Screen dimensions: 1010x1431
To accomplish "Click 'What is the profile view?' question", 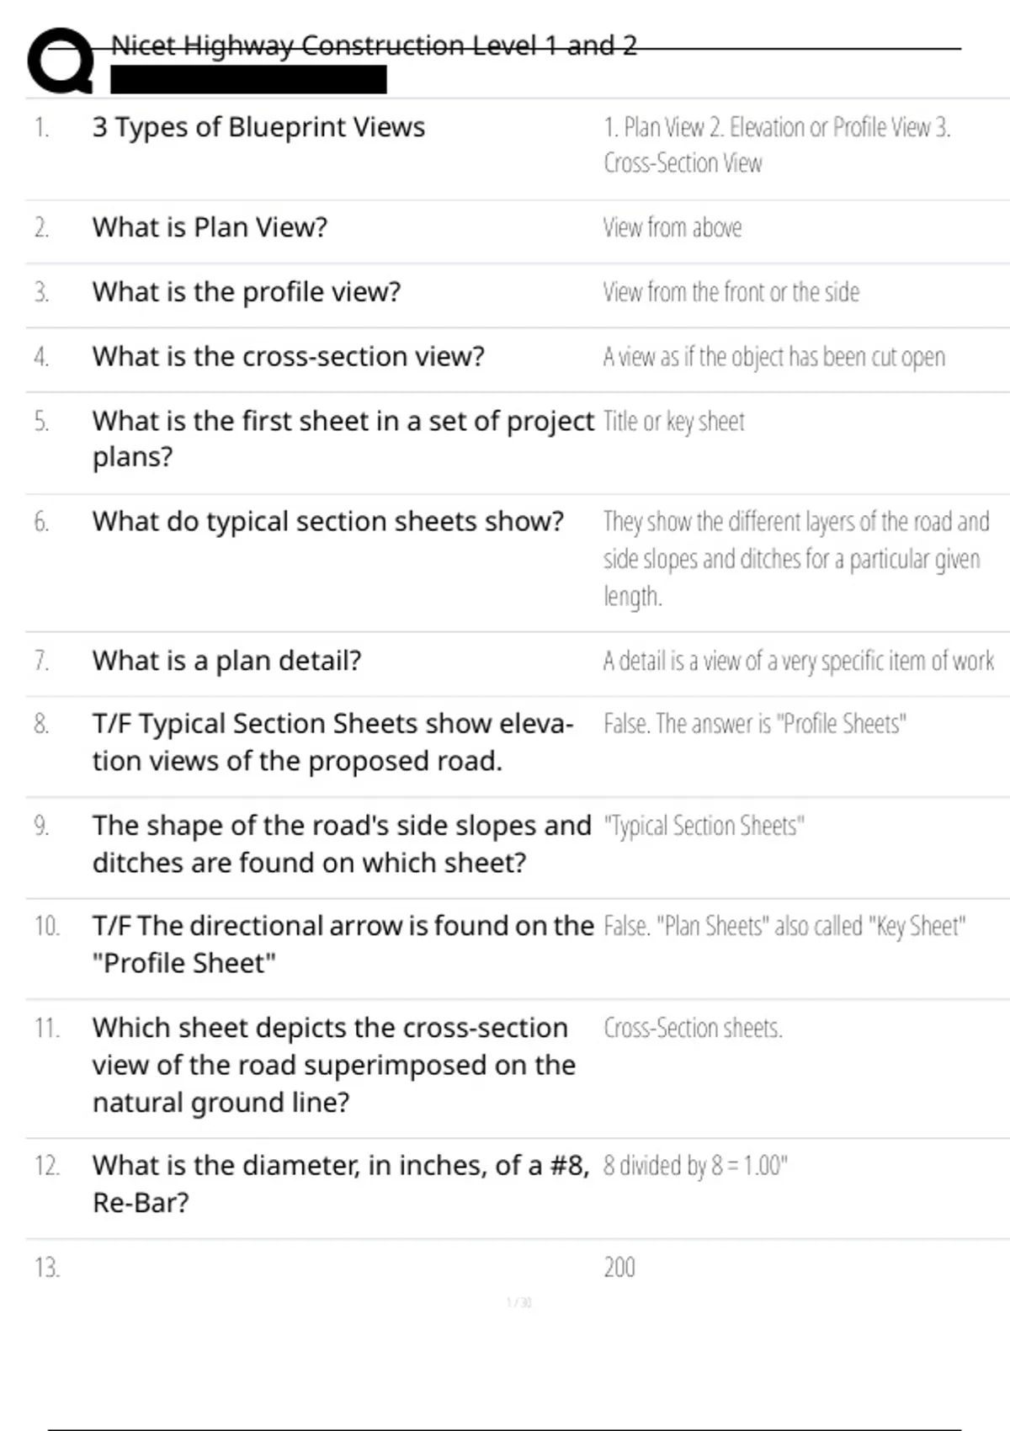I will coord(247,292).
